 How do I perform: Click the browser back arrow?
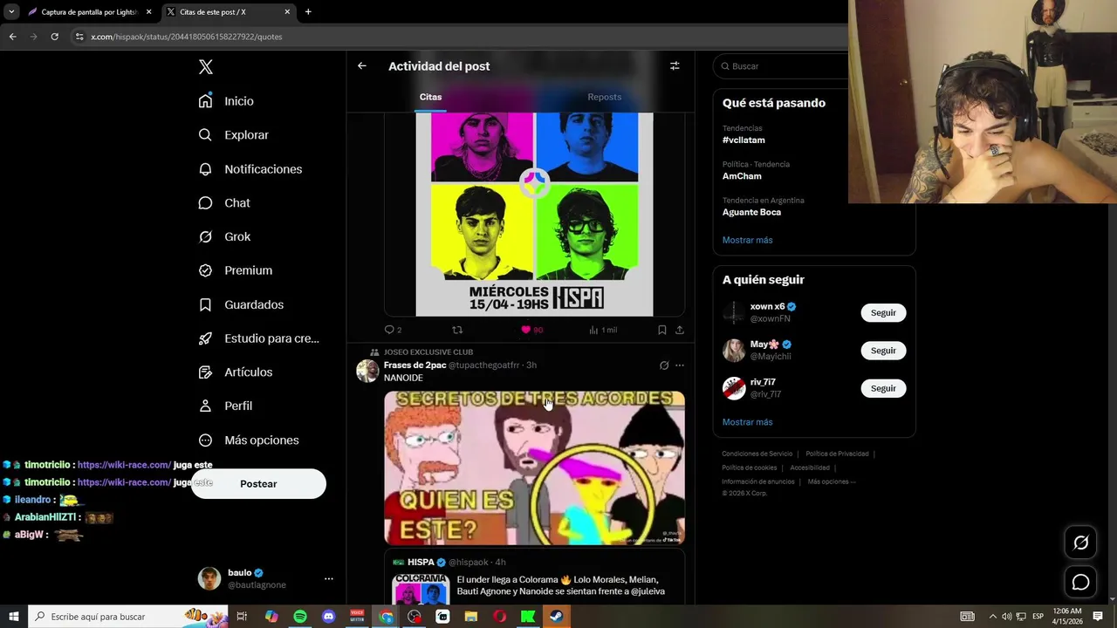point(12,37)
